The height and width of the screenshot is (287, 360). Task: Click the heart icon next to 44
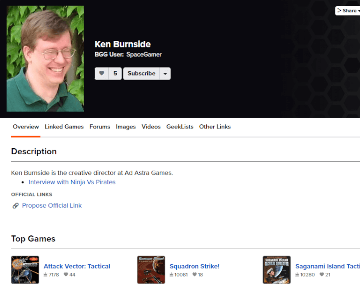tap(66, 275)
